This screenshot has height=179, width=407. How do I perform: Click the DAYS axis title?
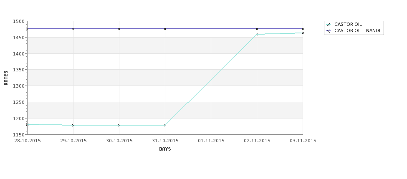point(165,149)
